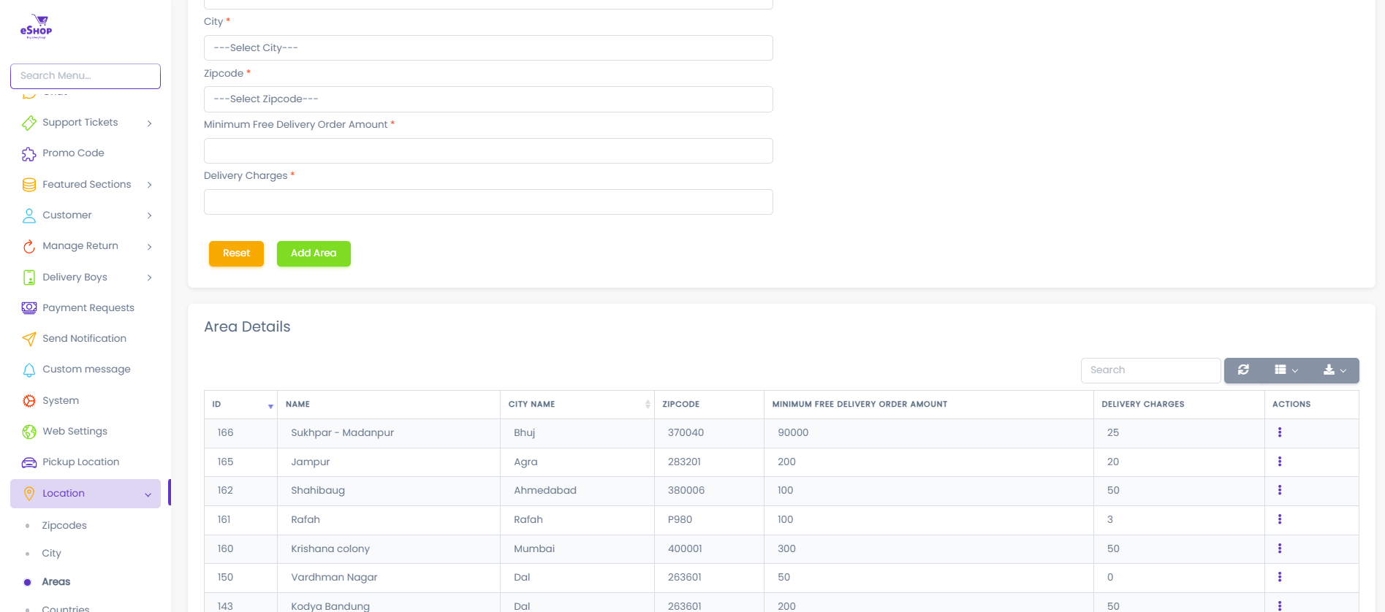Click the Featured Sections stack icon
This screenshot has width=1385, height=612.
[x=29, y=185]
